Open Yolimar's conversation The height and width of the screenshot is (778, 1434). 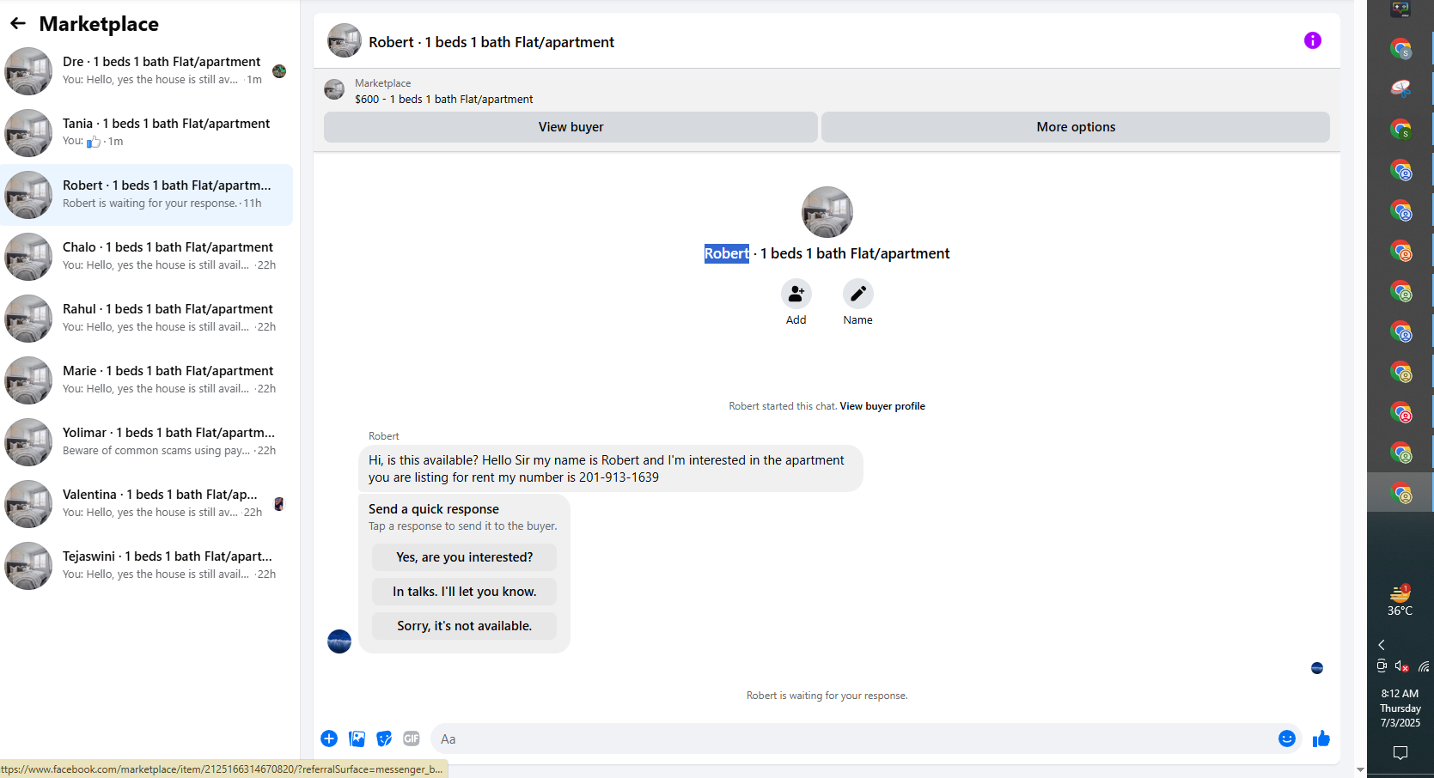146,442
